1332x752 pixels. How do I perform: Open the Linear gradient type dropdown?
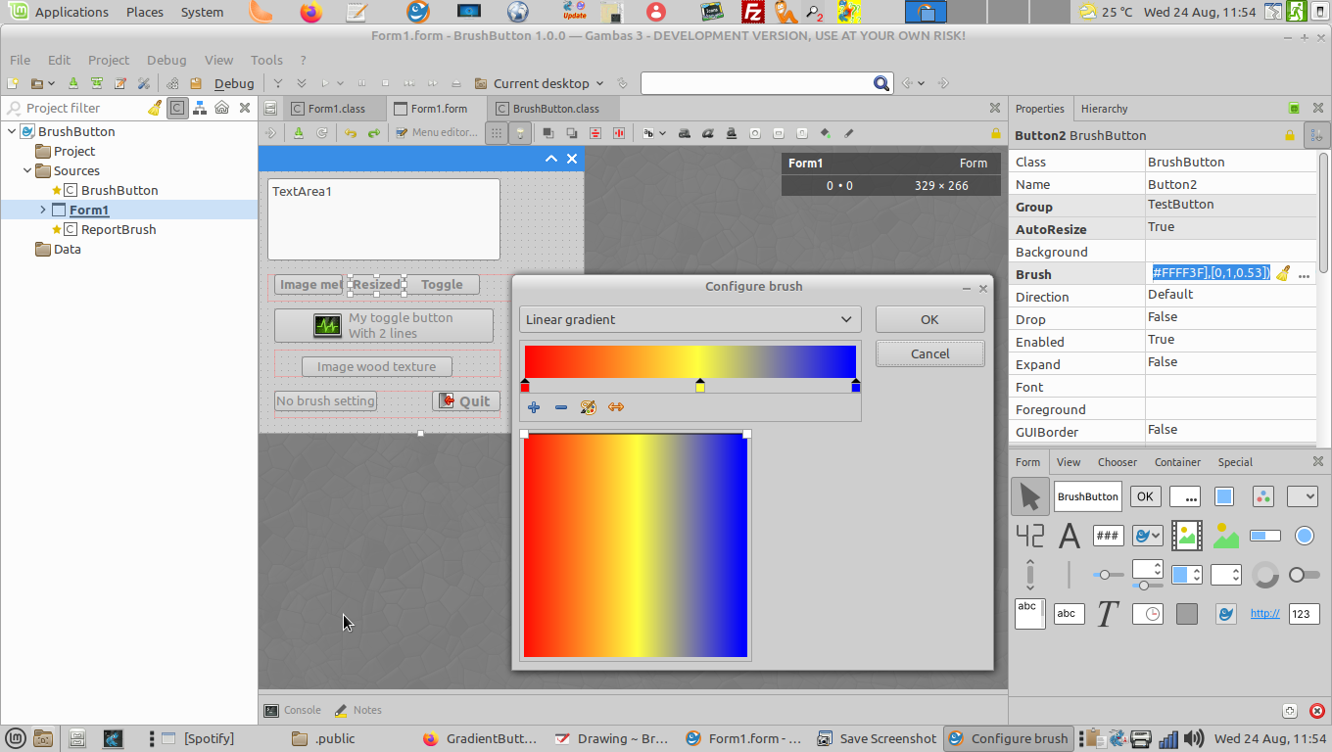(690, 319)
